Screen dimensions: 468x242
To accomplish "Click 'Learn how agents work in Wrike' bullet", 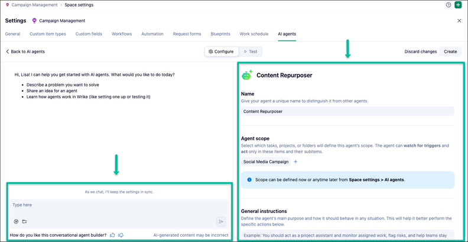I will pyautogui.click(x=89, y=97).
